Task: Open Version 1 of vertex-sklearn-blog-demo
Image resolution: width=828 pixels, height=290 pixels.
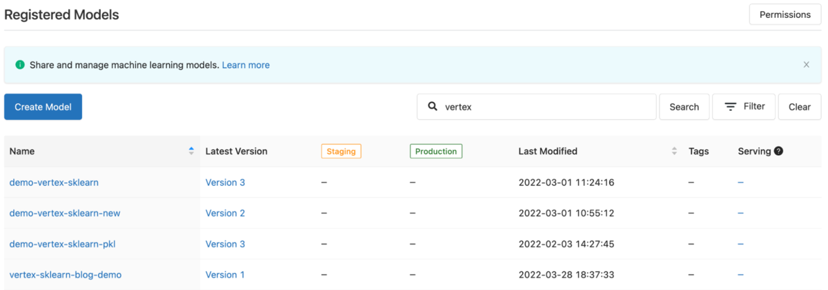Action: tap(225, 275)
